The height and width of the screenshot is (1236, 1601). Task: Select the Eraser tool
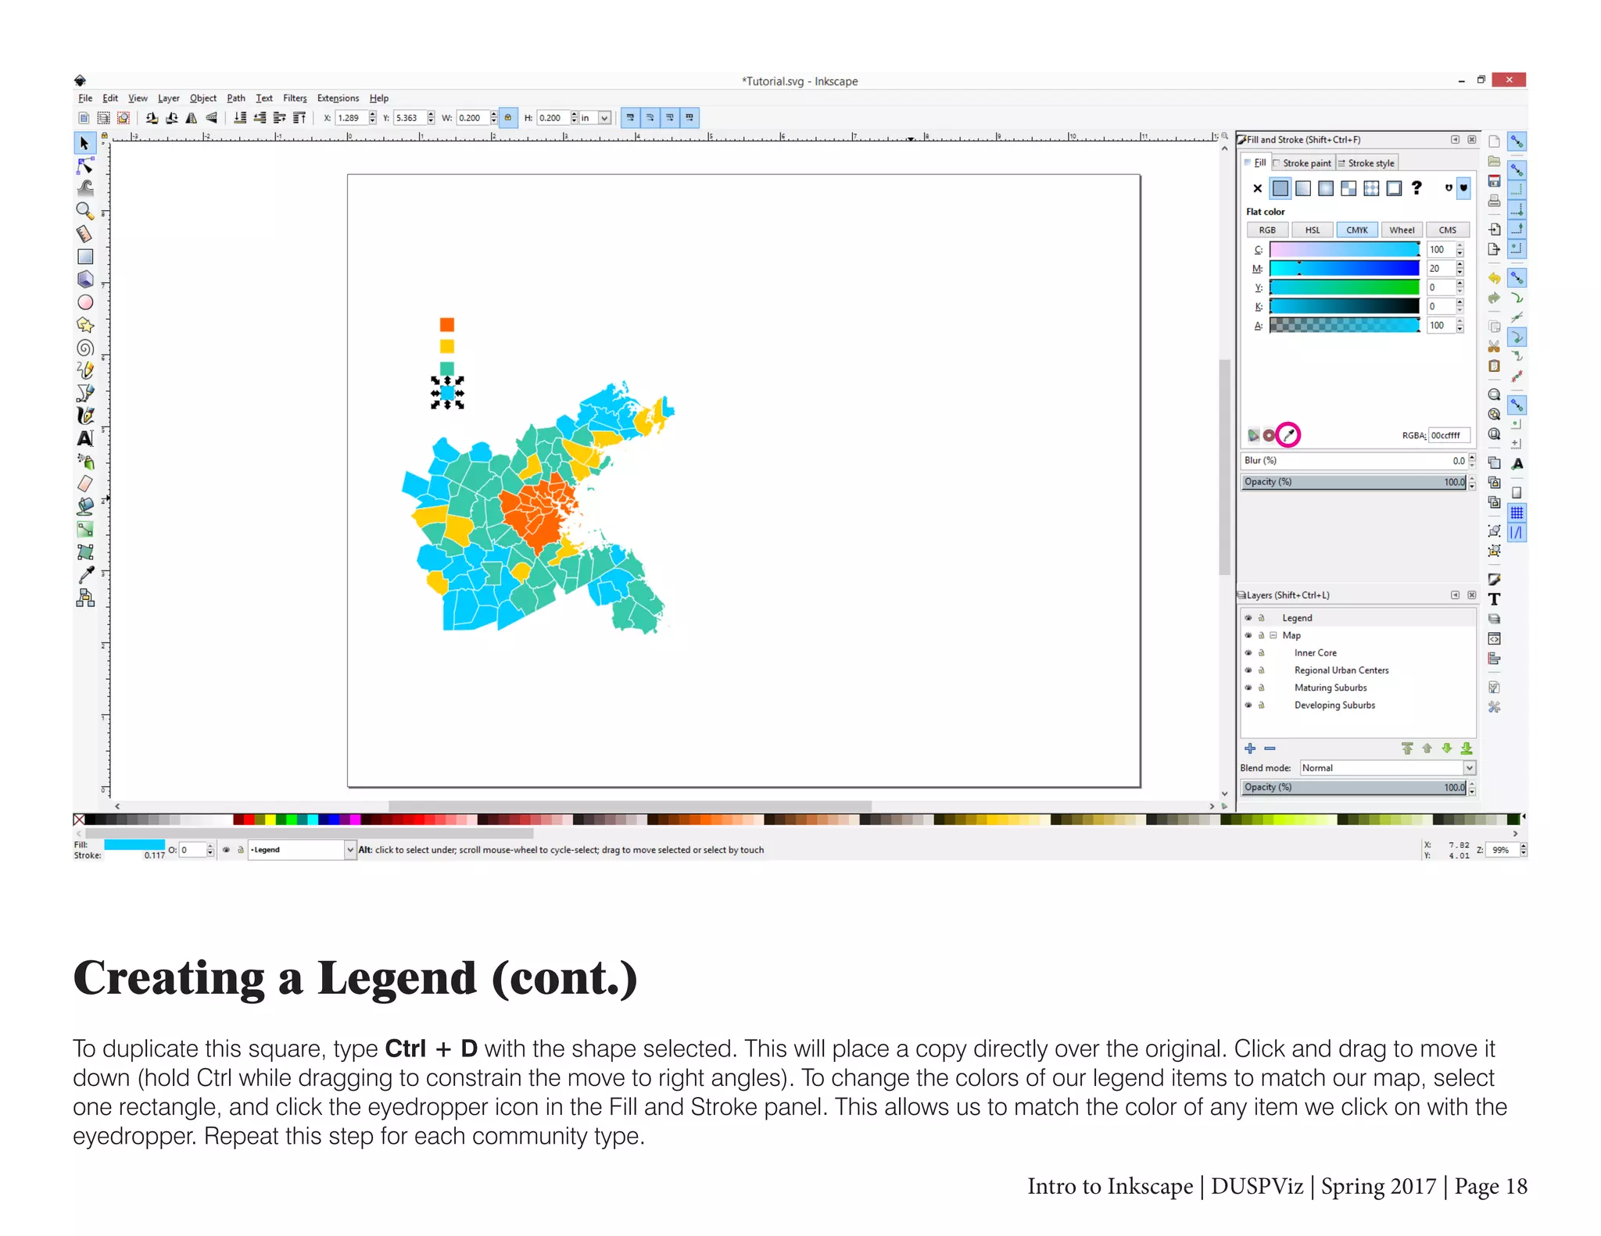85,484
